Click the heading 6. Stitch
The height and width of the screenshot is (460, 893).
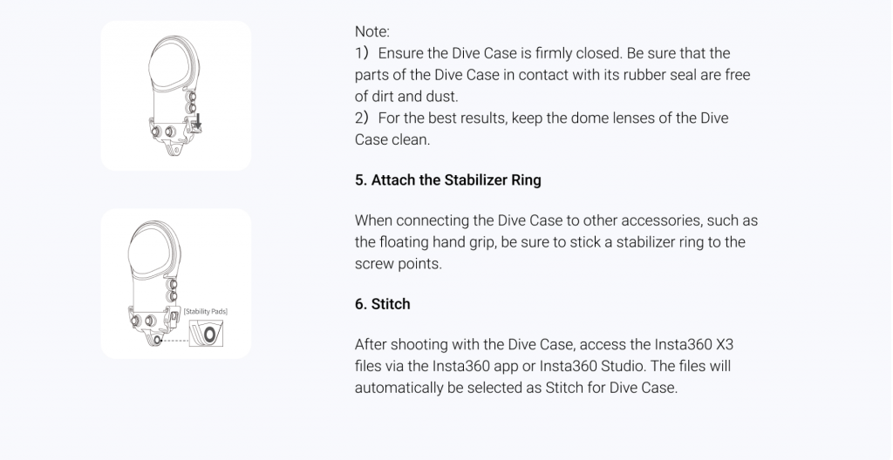pos(382,304)
